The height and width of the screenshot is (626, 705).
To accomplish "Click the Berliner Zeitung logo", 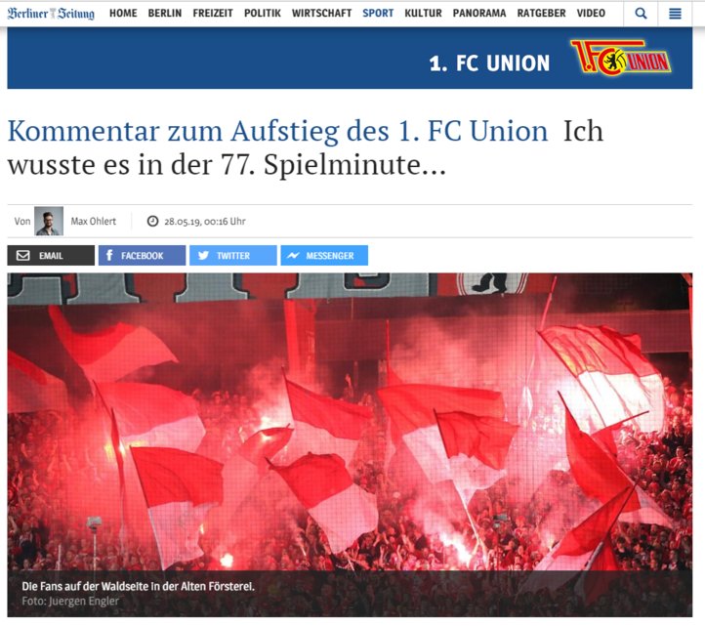I will [51, 14].
